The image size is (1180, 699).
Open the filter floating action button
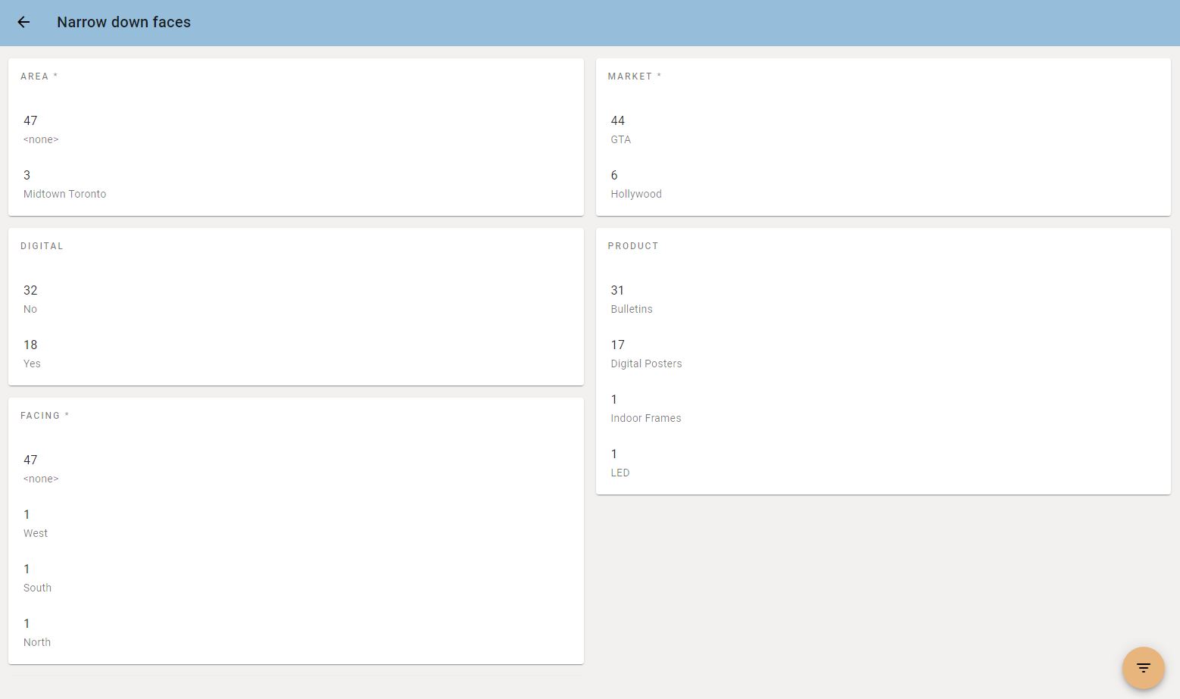point(1143,668)
